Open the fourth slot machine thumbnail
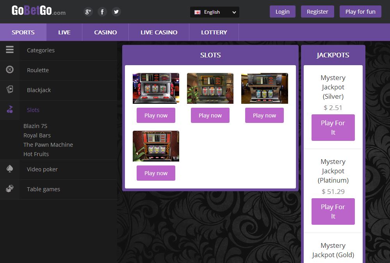The width and height of the screenshot is (390, 263). pyautogui.click(x=156, y=146)
